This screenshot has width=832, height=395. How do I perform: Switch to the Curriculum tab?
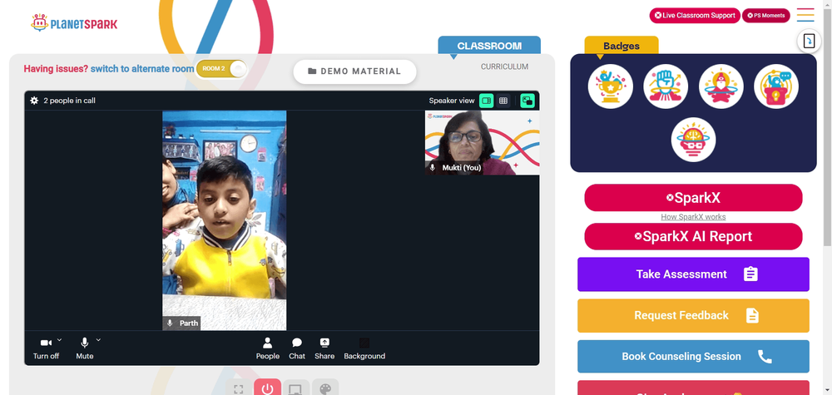tap(504, 67)
